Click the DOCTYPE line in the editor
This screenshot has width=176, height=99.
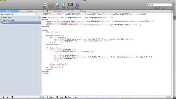click(94, 14)
